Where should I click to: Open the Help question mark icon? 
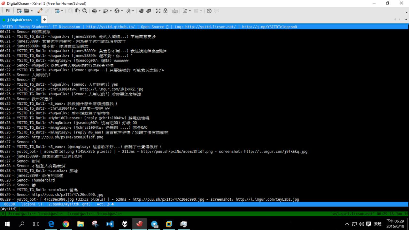tap(209, 11)
